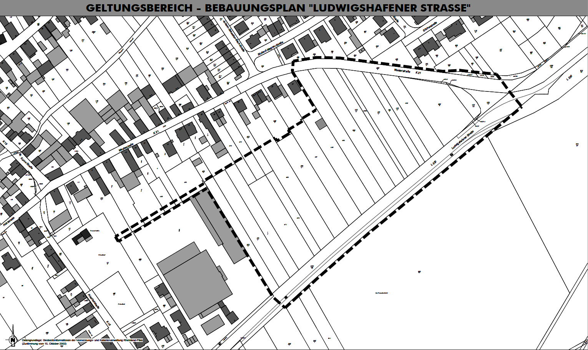Click the 'Friedhofstraße' street label
This screenshot has height=350, width=588.
[94, 302]
